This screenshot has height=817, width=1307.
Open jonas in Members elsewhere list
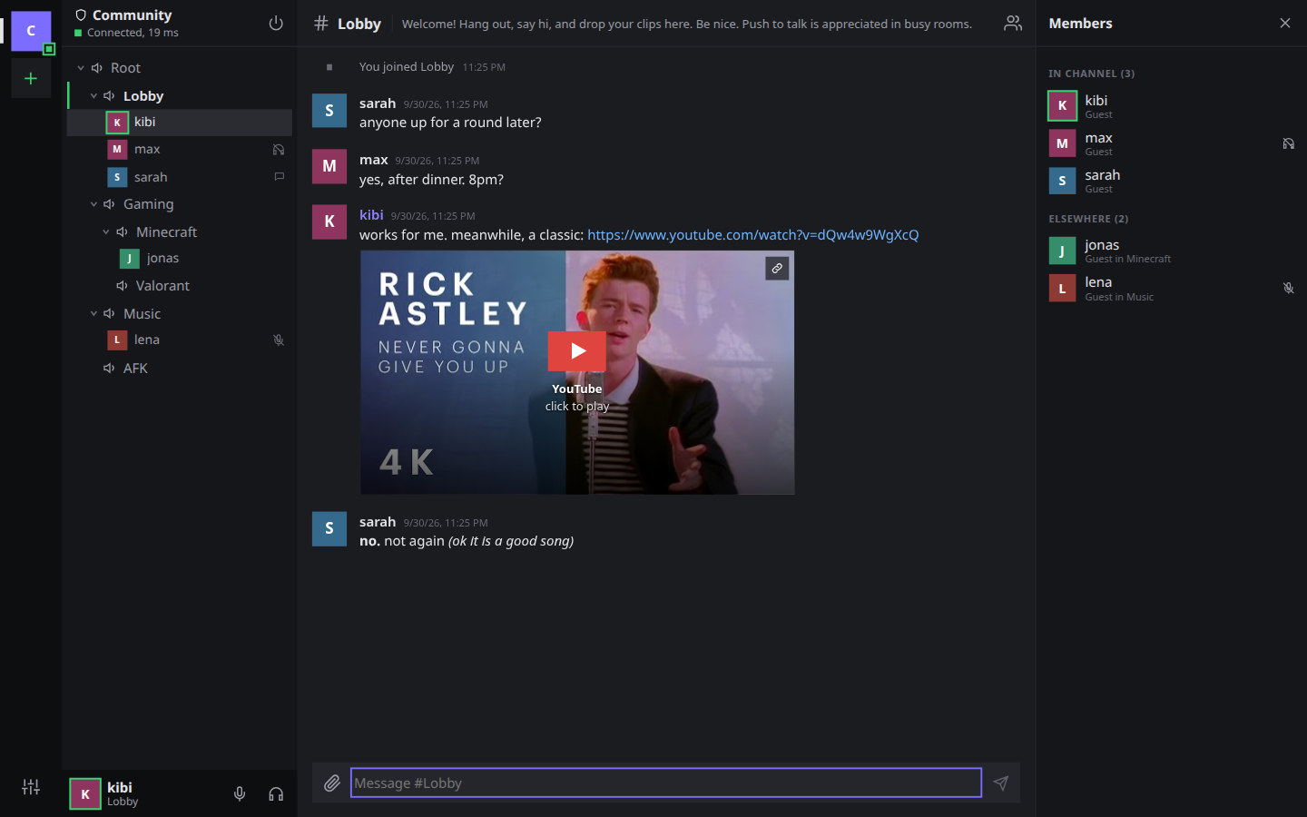(x=1171, y=251)
